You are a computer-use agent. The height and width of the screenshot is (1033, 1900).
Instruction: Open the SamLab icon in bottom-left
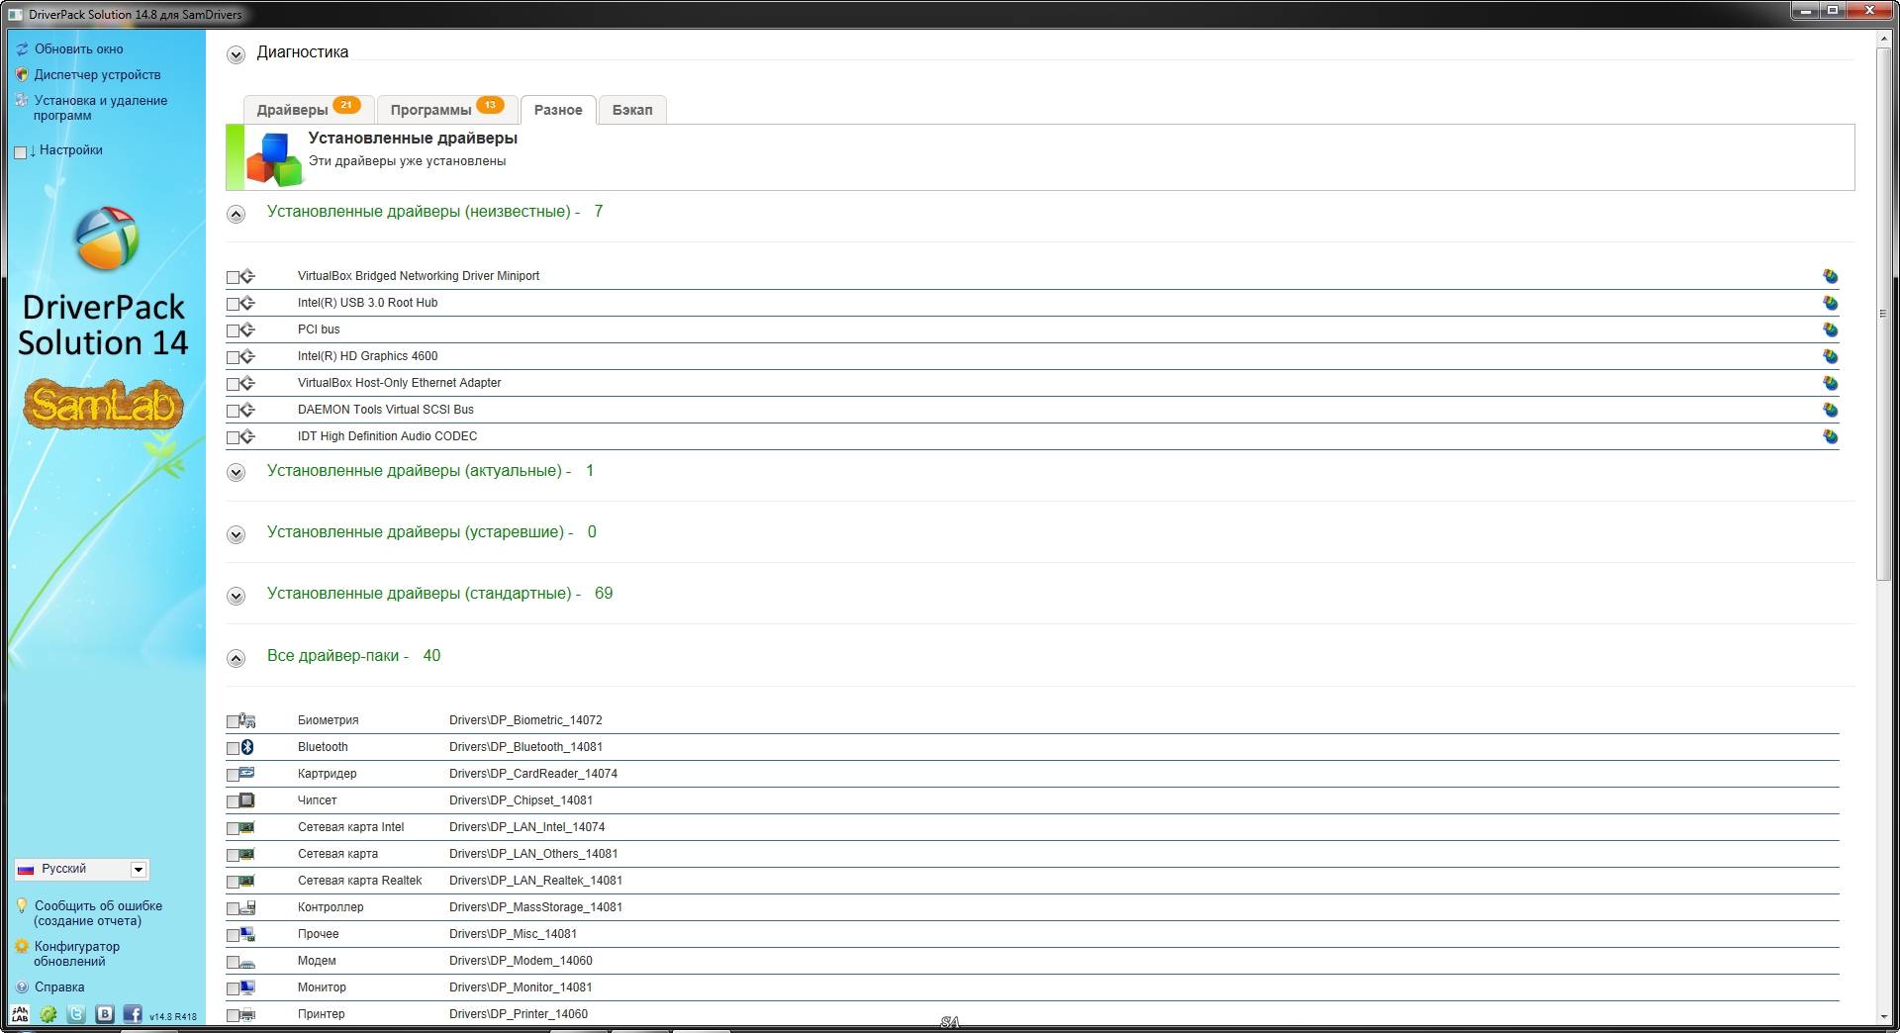(20, 1014)
